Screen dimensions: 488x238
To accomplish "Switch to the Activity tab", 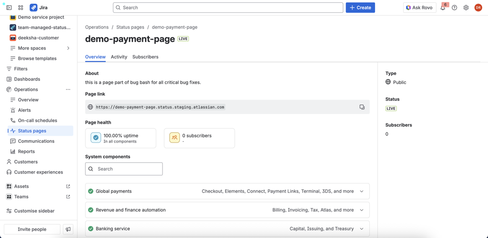I will [x=119, y=57].
